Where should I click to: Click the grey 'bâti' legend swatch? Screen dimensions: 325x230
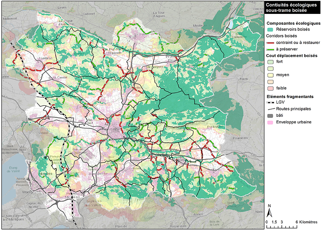click(270, 116)
